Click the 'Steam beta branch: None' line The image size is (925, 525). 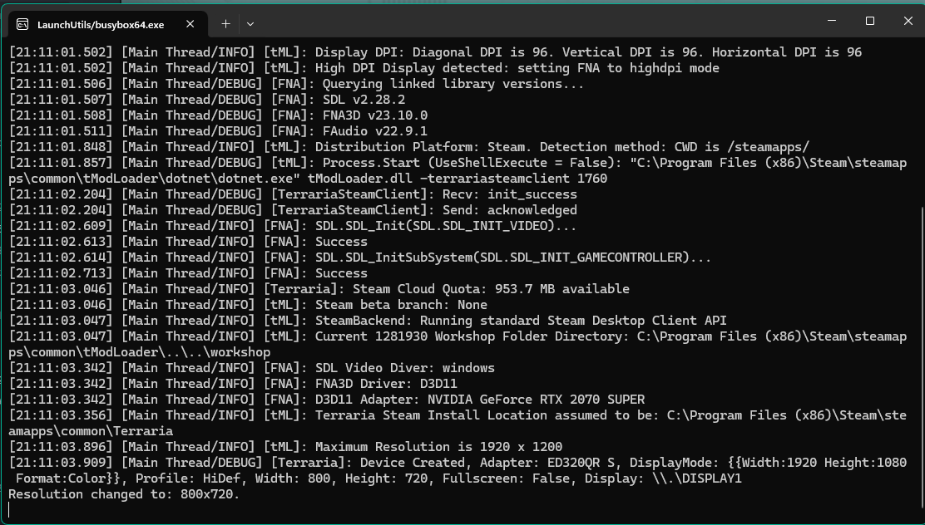[x=401, y=305]
